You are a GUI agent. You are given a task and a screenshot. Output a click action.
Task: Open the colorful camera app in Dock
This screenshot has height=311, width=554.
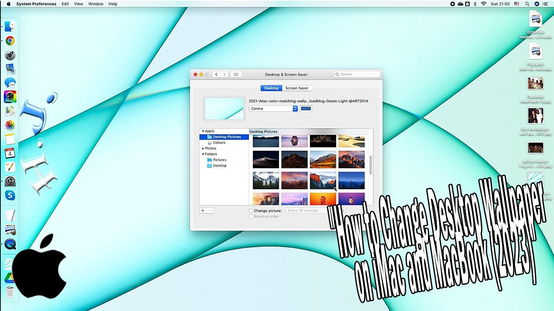point(10,96)
